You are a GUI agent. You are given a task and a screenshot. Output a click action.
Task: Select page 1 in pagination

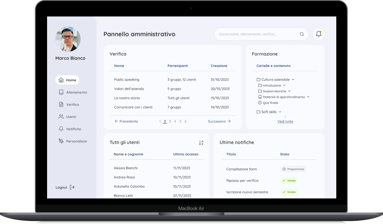[160, 121]
